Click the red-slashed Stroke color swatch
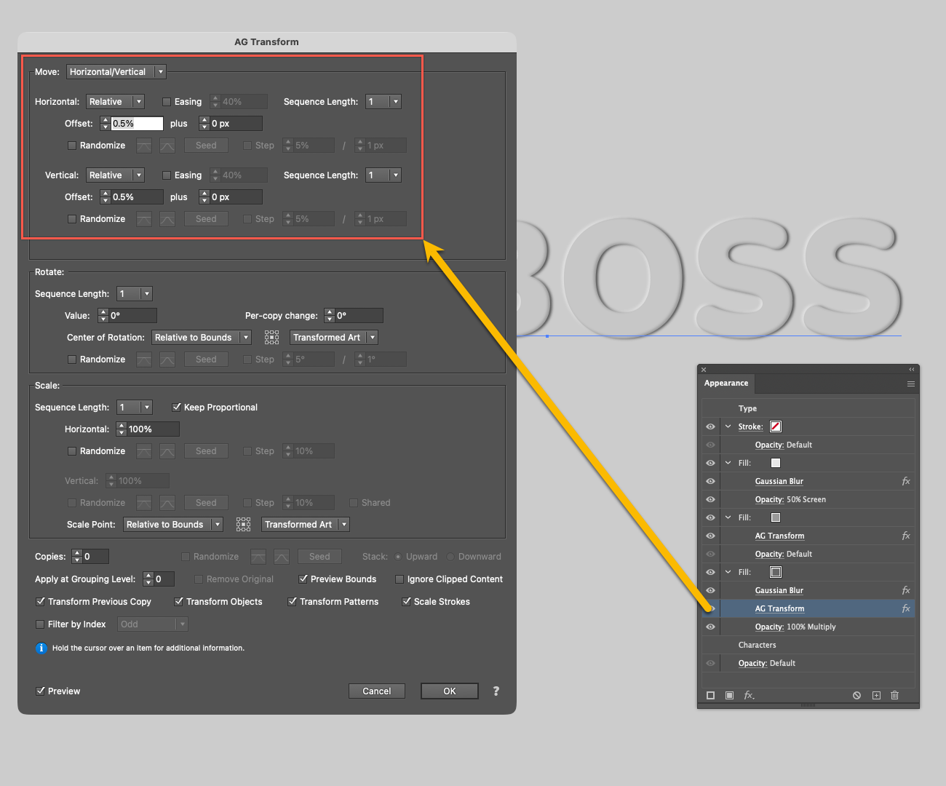This screenshot has width=946, height=786. [x=776, y=427]
